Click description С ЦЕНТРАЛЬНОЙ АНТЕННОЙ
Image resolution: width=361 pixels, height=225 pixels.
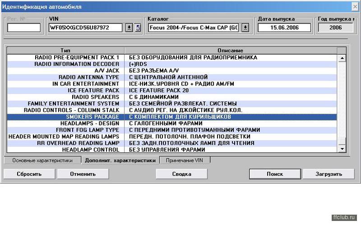click(168, 77)
